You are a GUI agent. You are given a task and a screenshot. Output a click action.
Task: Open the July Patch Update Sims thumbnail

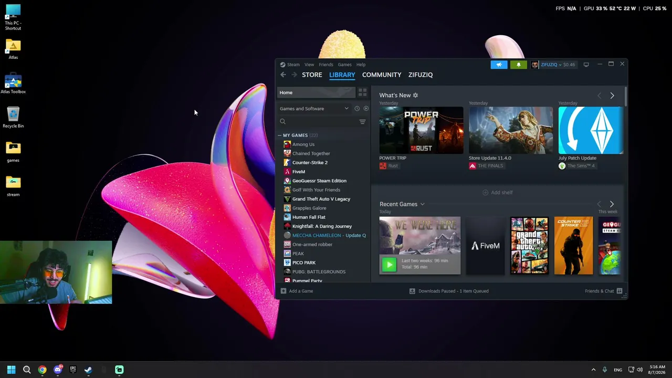pos(591,130)
